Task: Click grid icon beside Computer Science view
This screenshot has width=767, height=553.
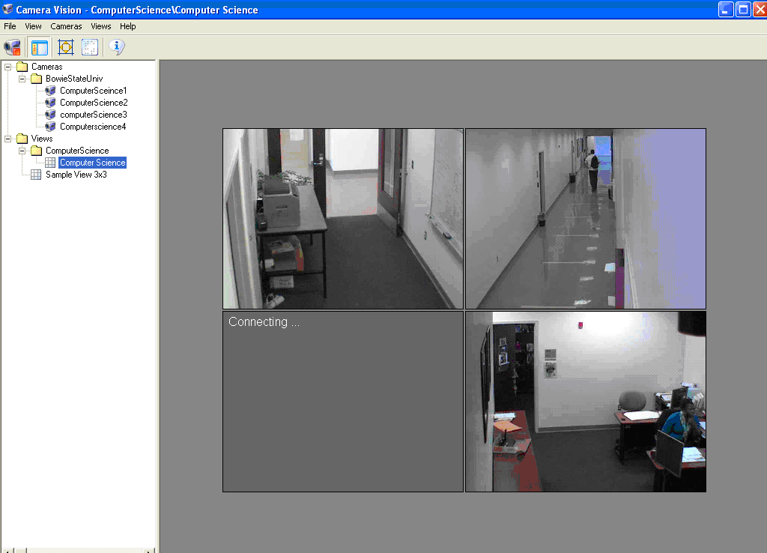Action: click(x=50, y=163)
